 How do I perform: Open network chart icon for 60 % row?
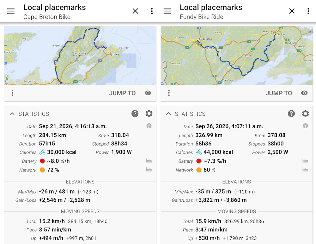pos(305,169)
